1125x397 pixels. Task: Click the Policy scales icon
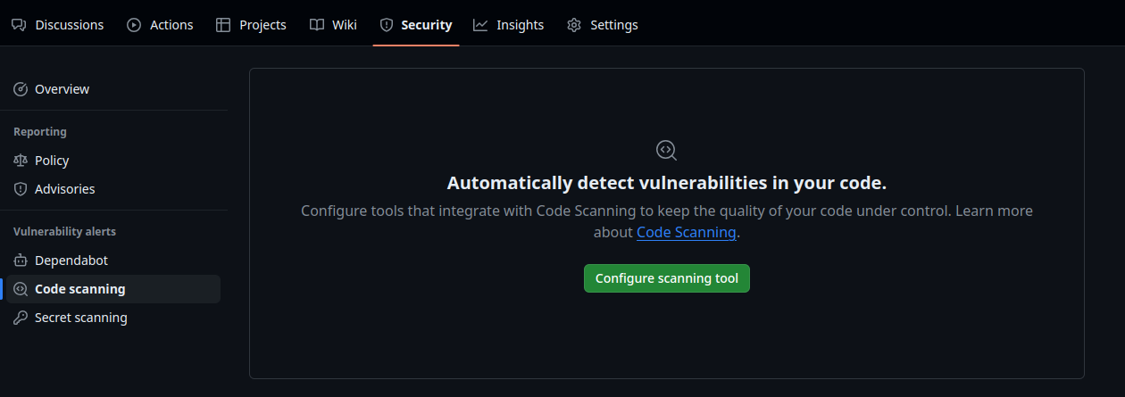[21, 161]
